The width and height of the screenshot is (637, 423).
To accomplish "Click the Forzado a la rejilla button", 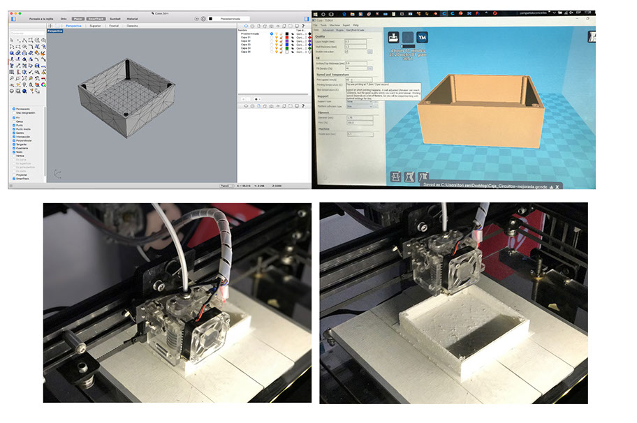I will (41, 19).
